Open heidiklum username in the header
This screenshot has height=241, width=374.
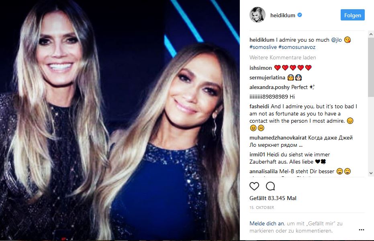pos(283,15)
